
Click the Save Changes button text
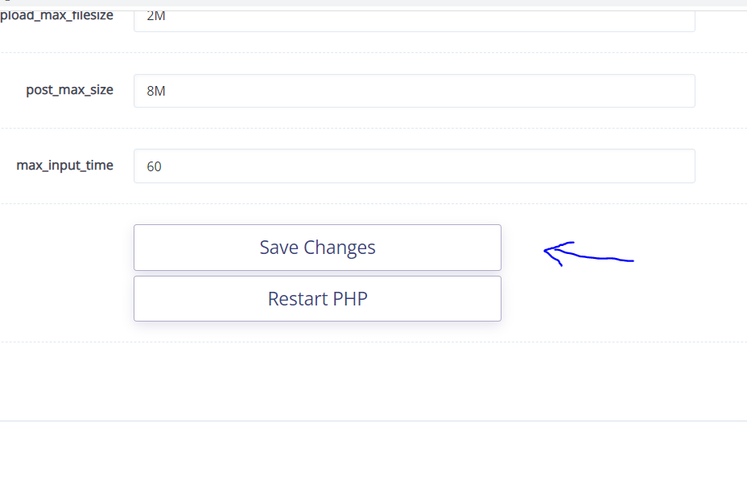tap(317, 248)
